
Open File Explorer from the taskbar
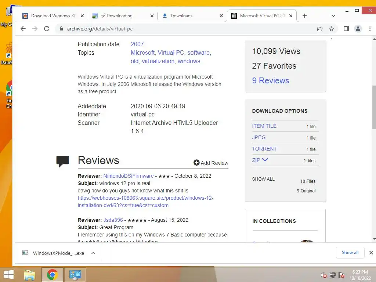pyautogui.click(x=30, y=275)
